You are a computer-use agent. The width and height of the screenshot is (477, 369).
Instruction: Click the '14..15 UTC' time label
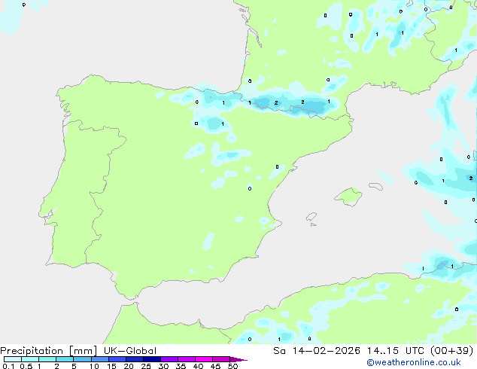coord(396,351)
